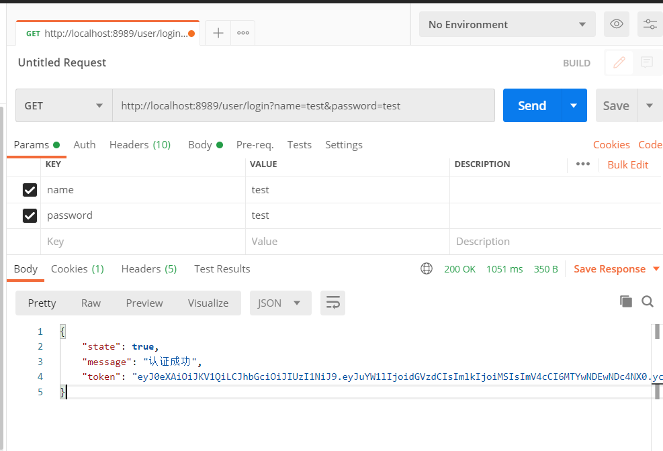Click the 1051 ms response time

(x=504, y=269)
